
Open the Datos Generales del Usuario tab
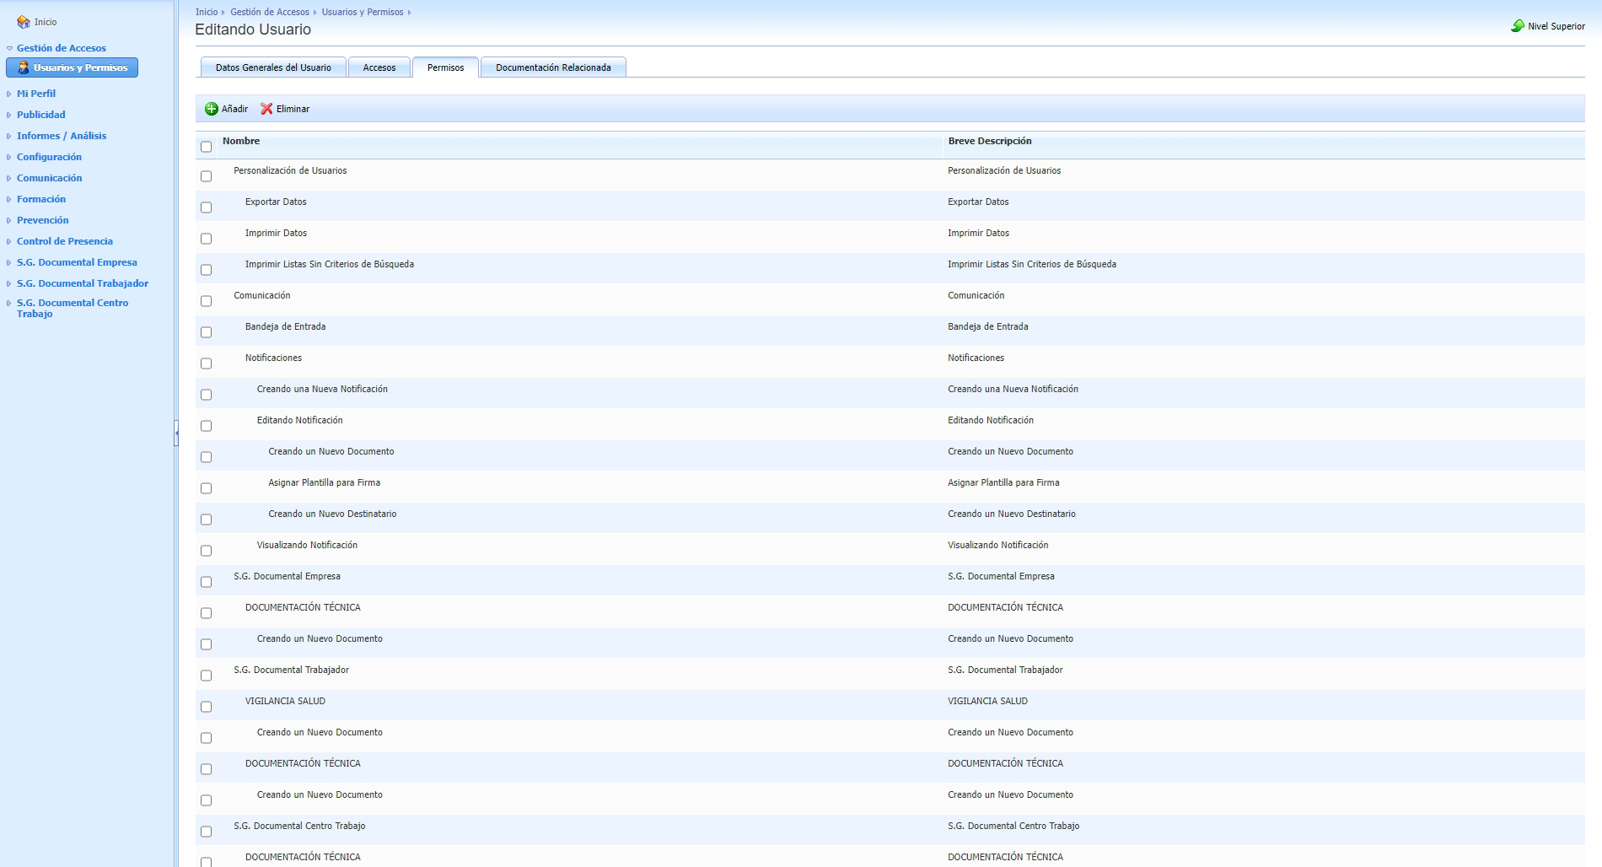273,67
